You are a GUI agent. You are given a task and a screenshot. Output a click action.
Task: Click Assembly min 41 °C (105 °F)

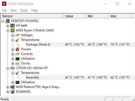97,77
